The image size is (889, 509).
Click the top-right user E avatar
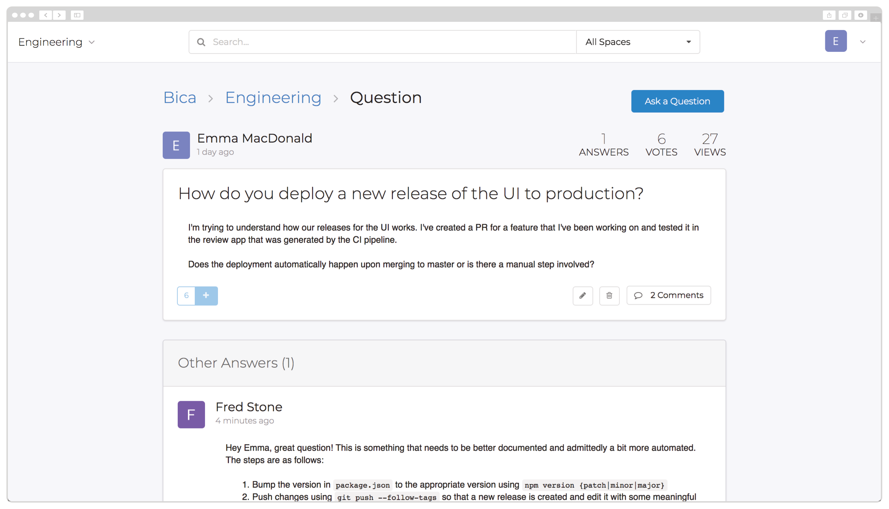tap(835, 41)
